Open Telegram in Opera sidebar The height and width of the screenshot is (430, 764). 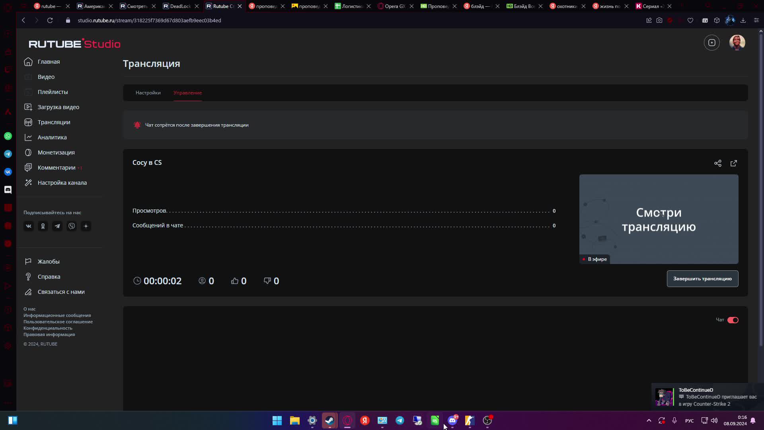point(8,154)
